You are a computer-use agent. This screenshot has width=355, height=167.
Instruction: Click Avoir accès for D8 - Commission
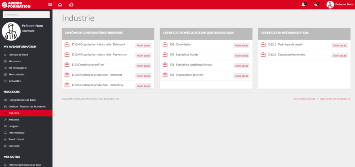[x=242, y=46]
